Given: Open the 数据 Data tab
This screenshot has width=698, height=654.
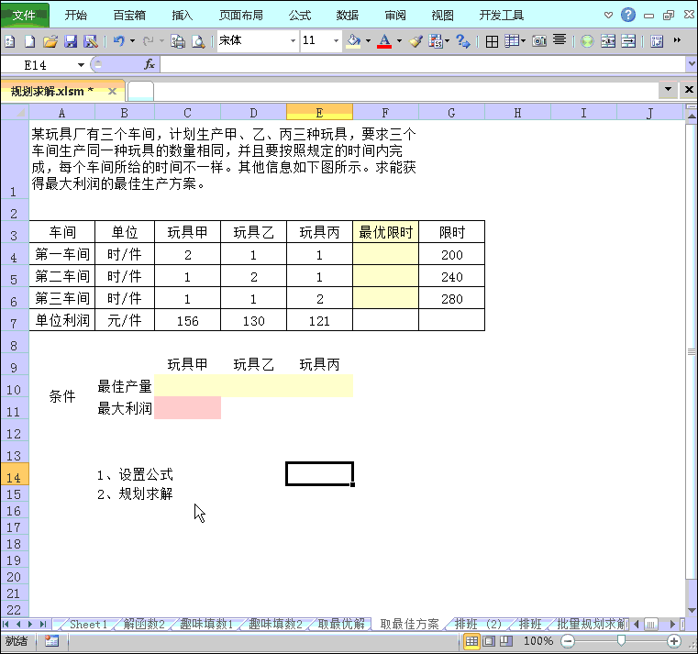Looking at the screenshot, I should point(348,16).
